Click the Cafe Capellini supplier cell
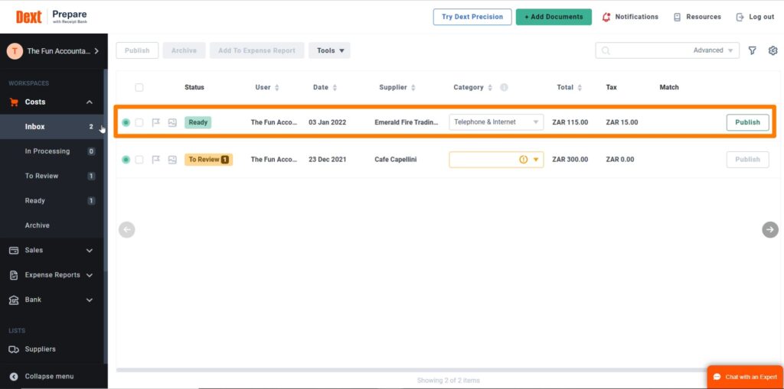Screen dimensions: 784x389 (396, 160)
